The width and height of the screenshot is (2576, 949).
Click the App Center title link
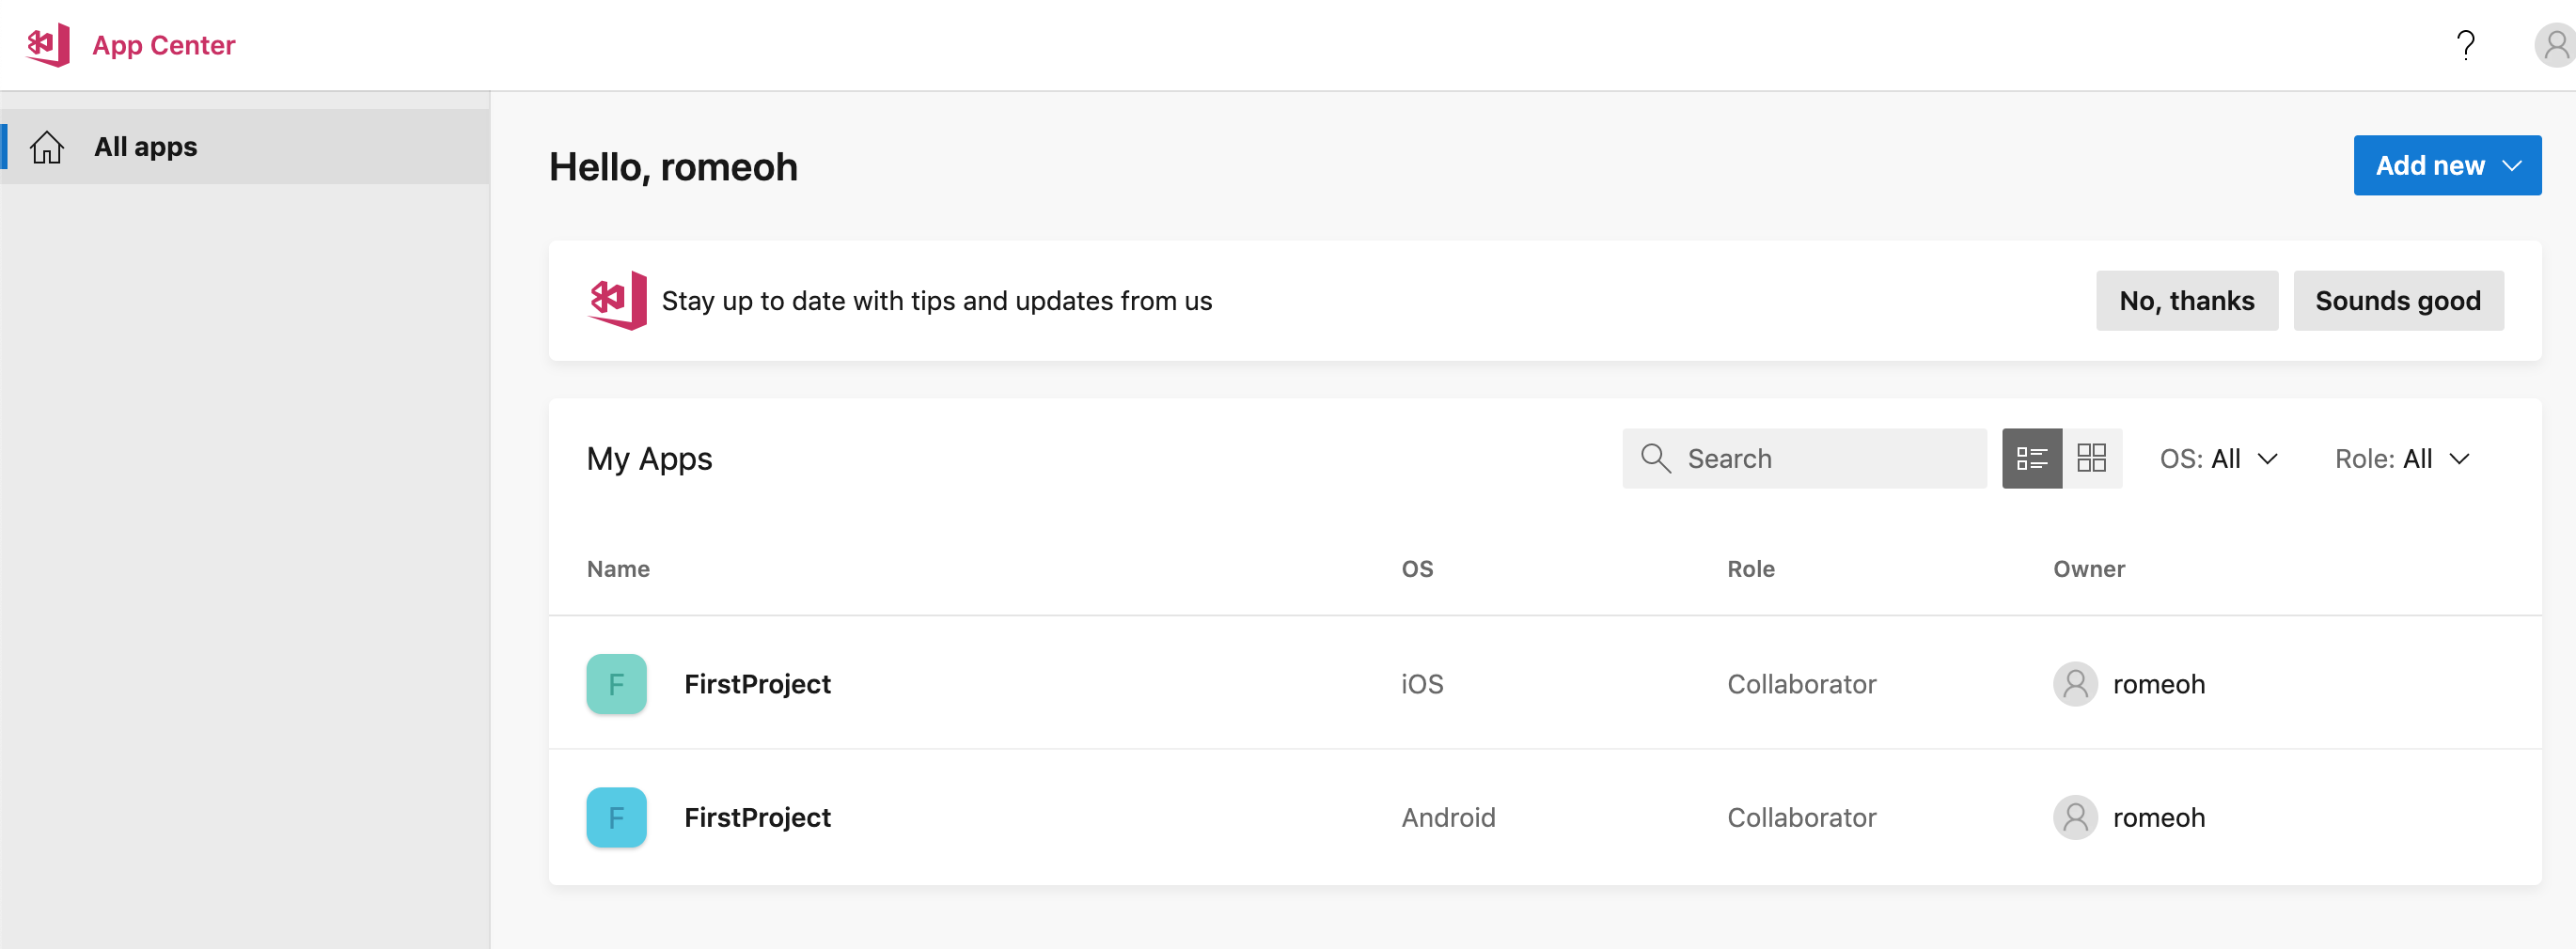(164, 45)
